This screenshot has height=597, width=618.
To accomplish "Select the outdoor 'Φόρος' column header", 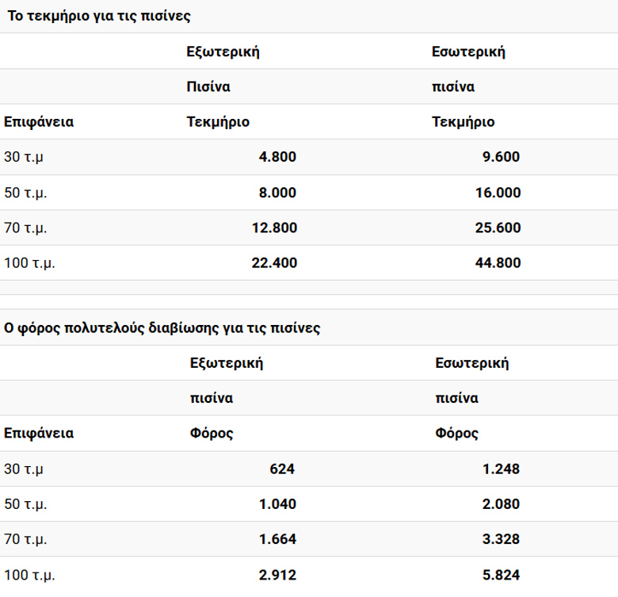I will [212, 434].
